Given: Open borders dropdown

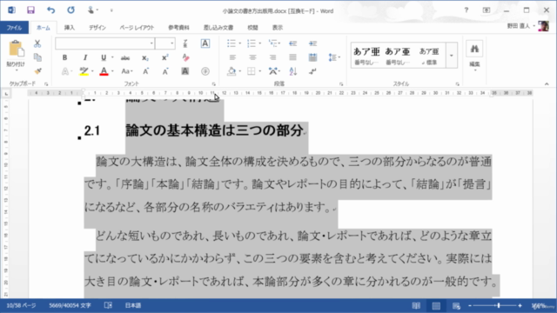Looking at the screenshot, I should coord(260,71).
